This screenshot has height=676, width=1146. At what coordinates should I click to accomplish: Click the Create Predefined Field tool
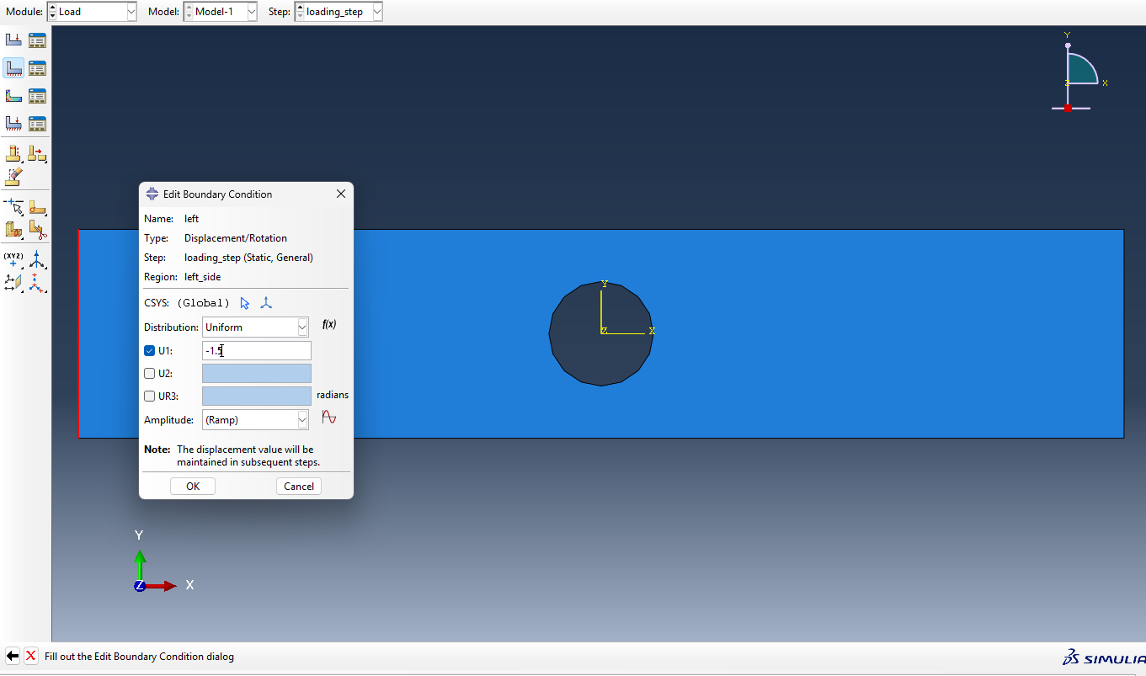[13, 96]
